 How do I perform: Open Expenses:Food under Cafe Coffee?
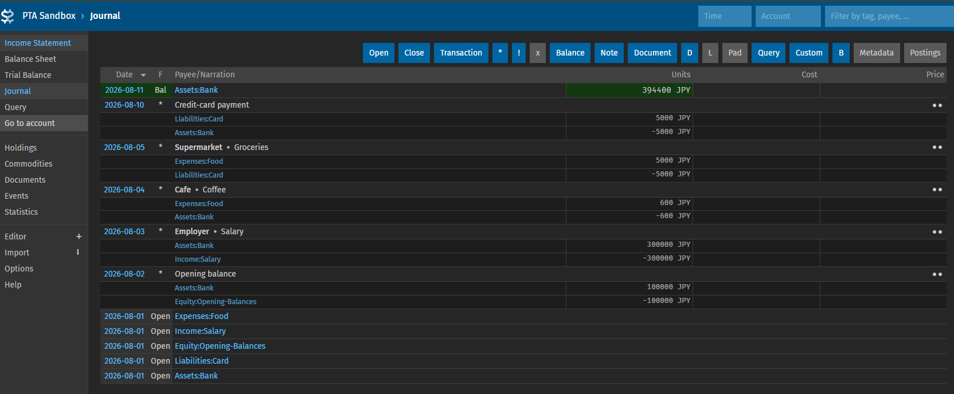click(199, 204)
